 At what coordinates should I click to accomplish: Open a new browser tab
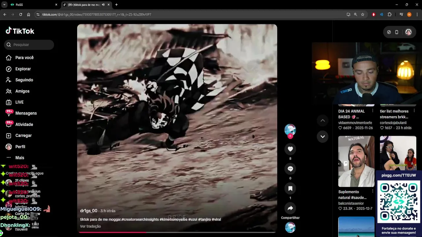116,5
